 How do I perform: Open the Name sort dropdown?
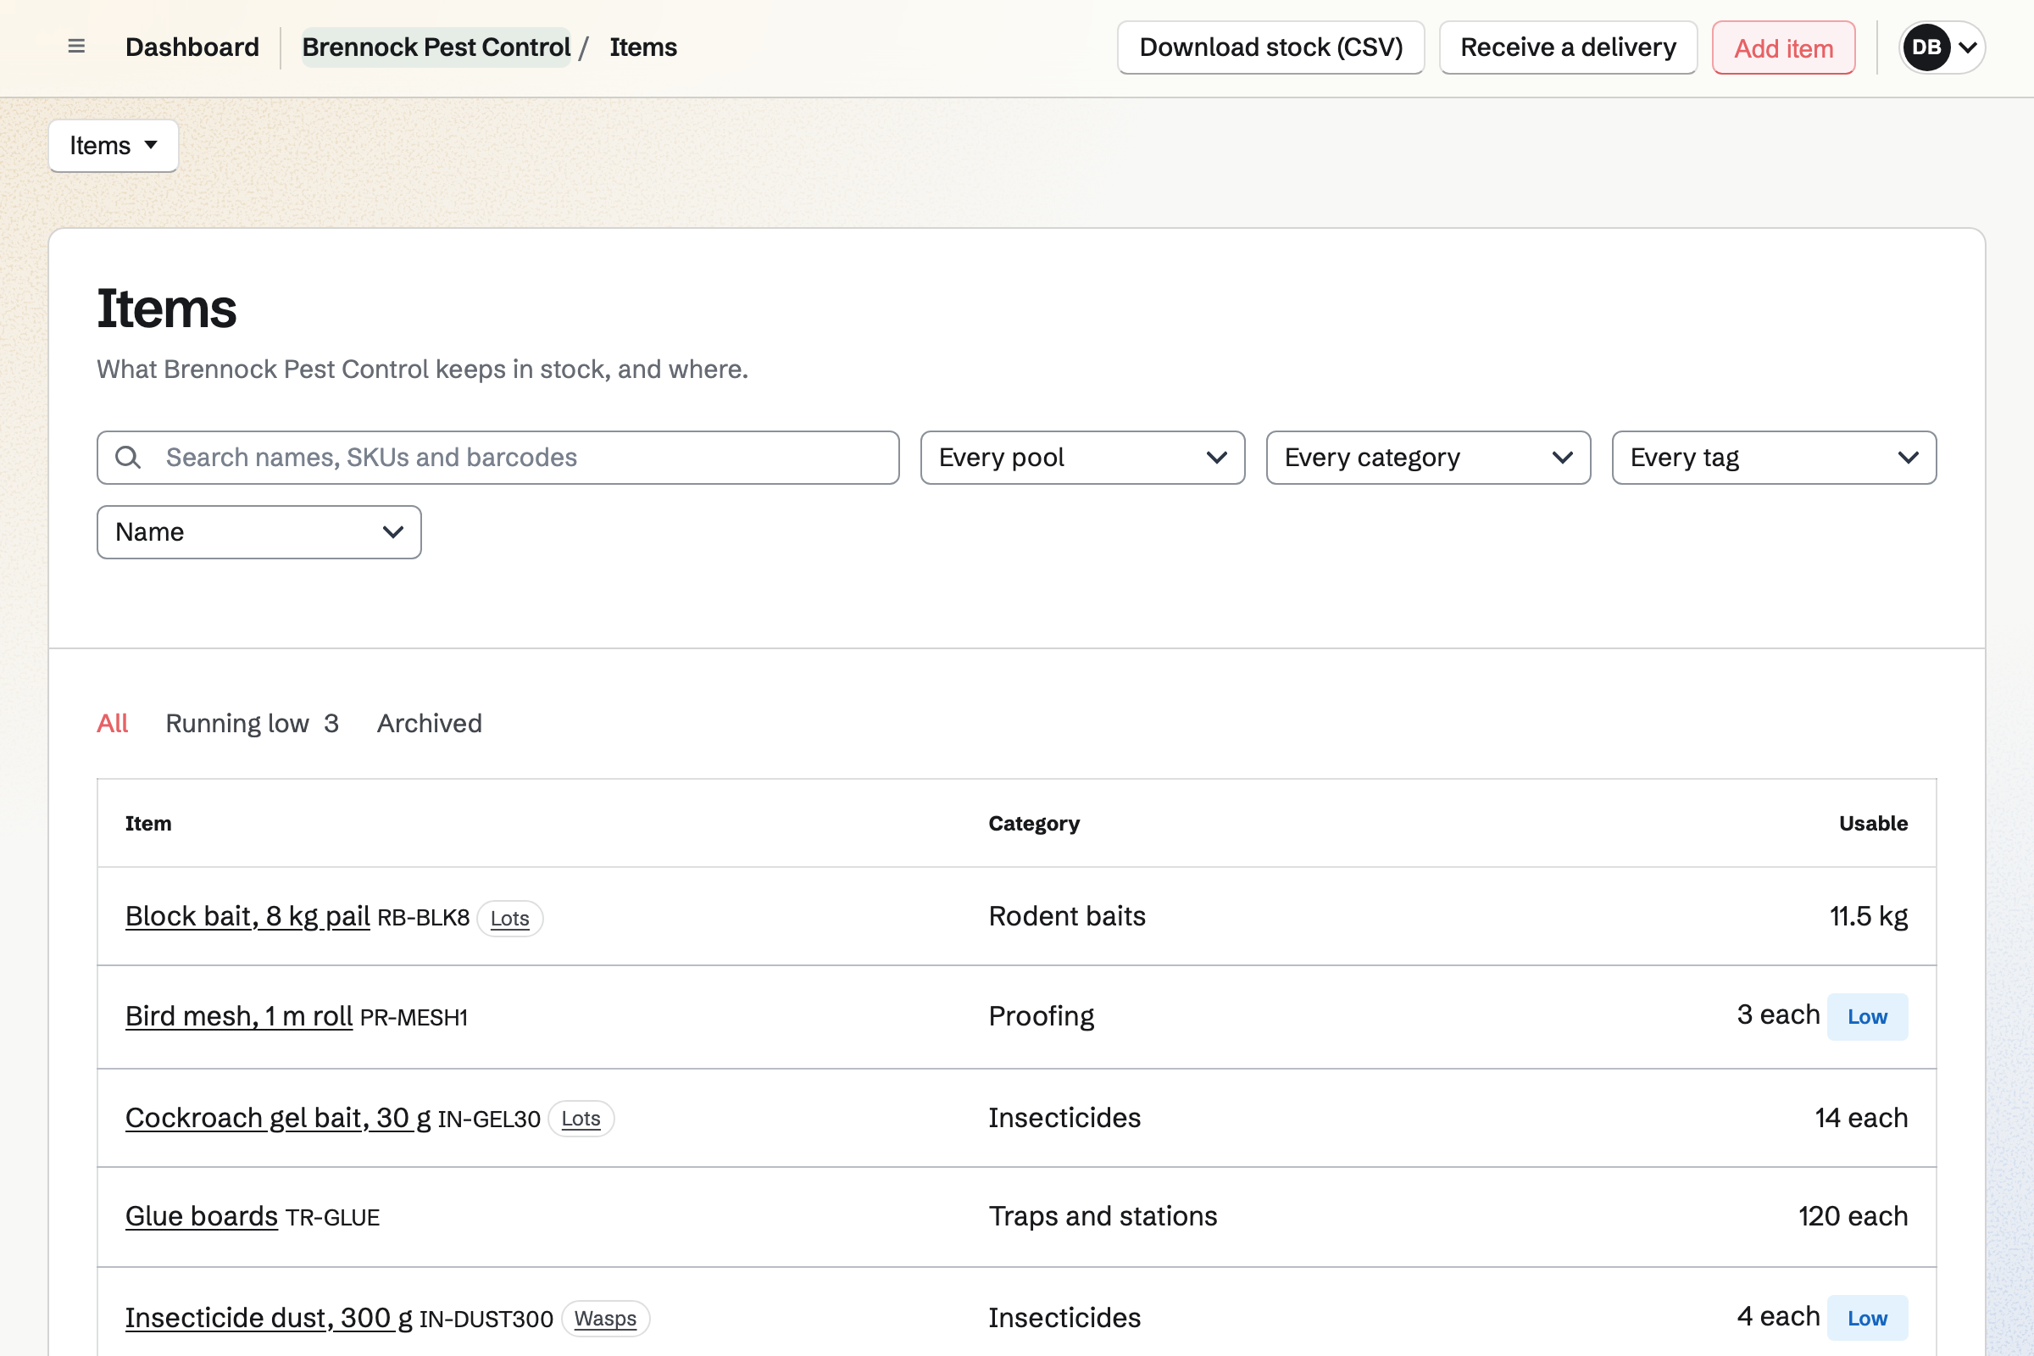258,532
